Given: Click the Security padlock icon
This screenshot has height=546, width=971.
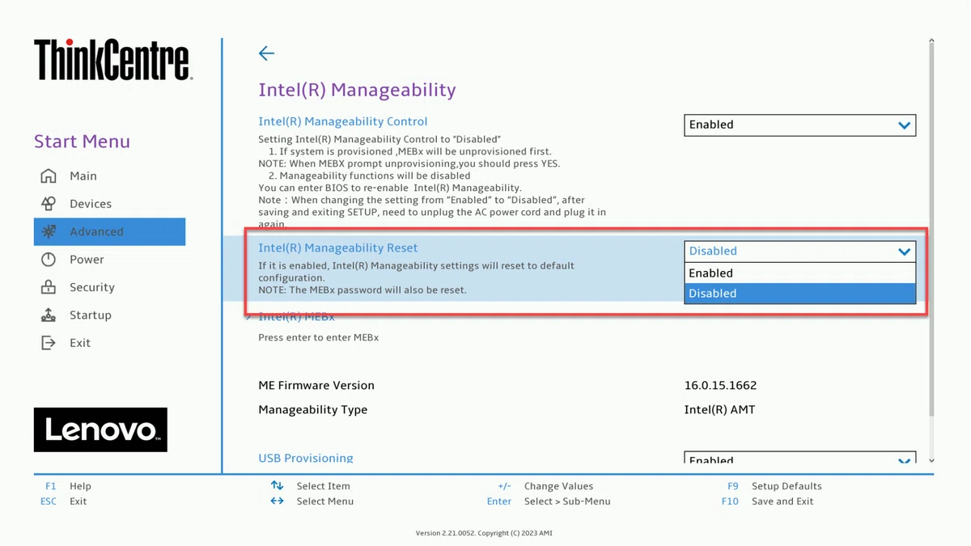Looking at the screenshot, I should pos(49,287).
